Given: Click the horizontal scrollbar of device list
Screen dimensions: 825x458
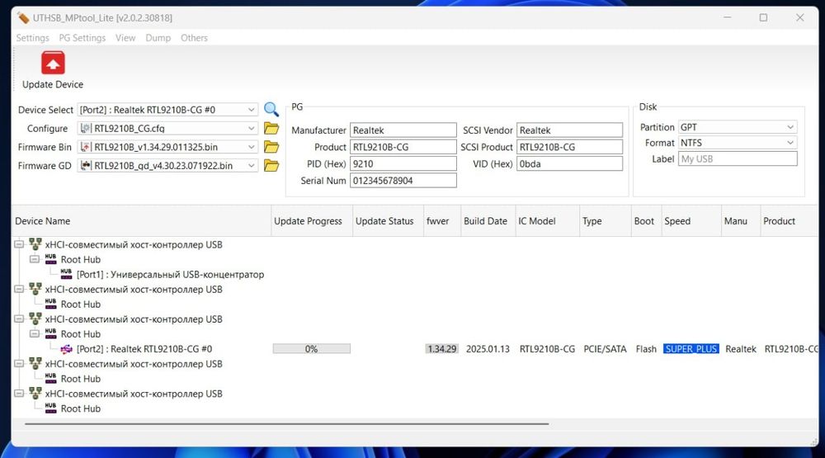Looking at the screenshot, I should click(287, 423).
